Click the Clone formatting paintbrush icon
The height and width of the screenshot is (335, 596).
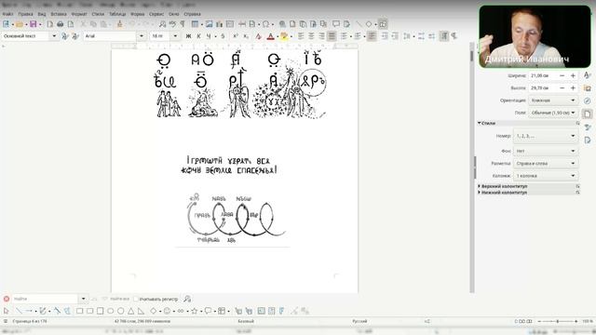click(120, 24)
